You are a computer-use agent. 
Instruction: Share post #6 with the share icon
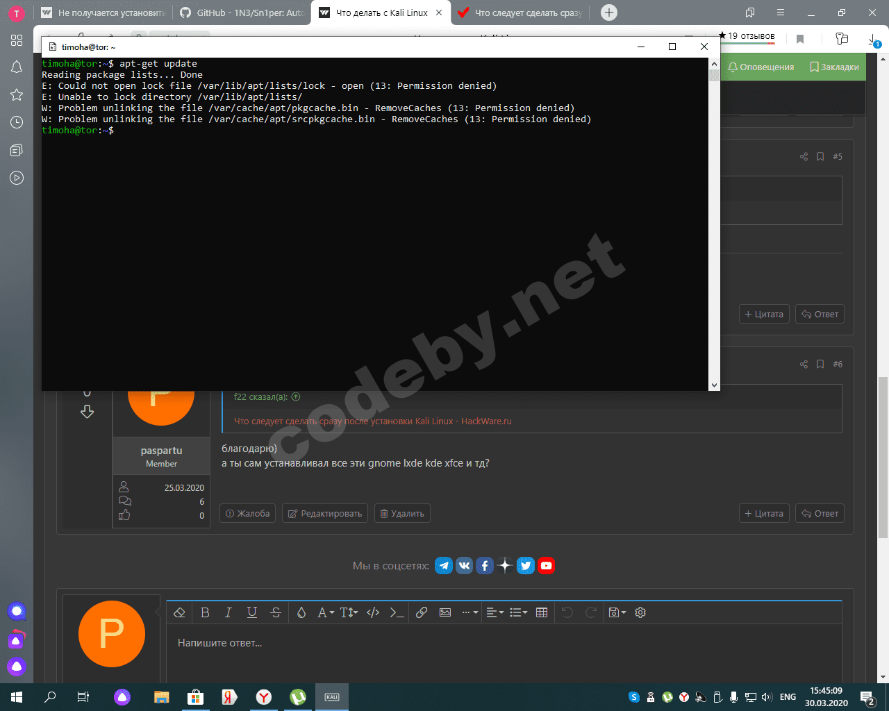pyautogui.click(x=804, y=365)
